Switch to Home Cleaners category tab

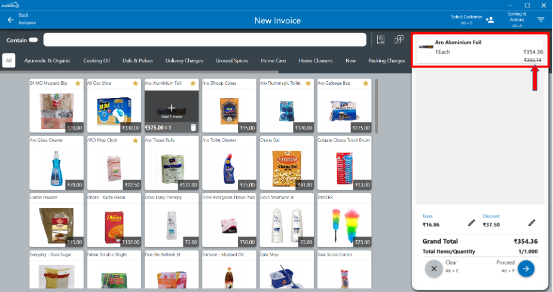[x=315, y=61]
